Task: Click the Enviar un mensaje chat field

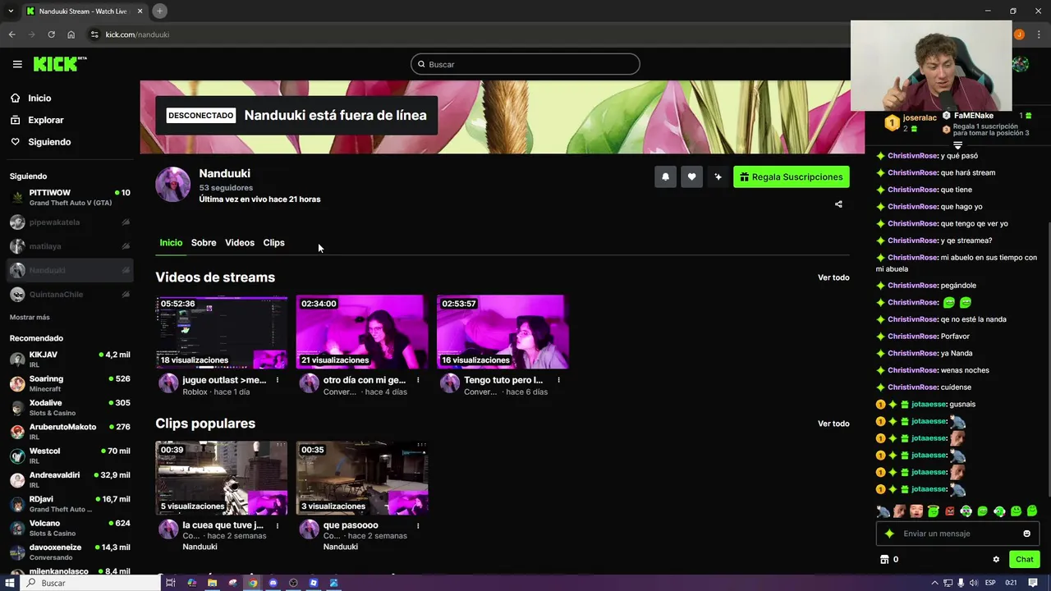Action: 957,534
